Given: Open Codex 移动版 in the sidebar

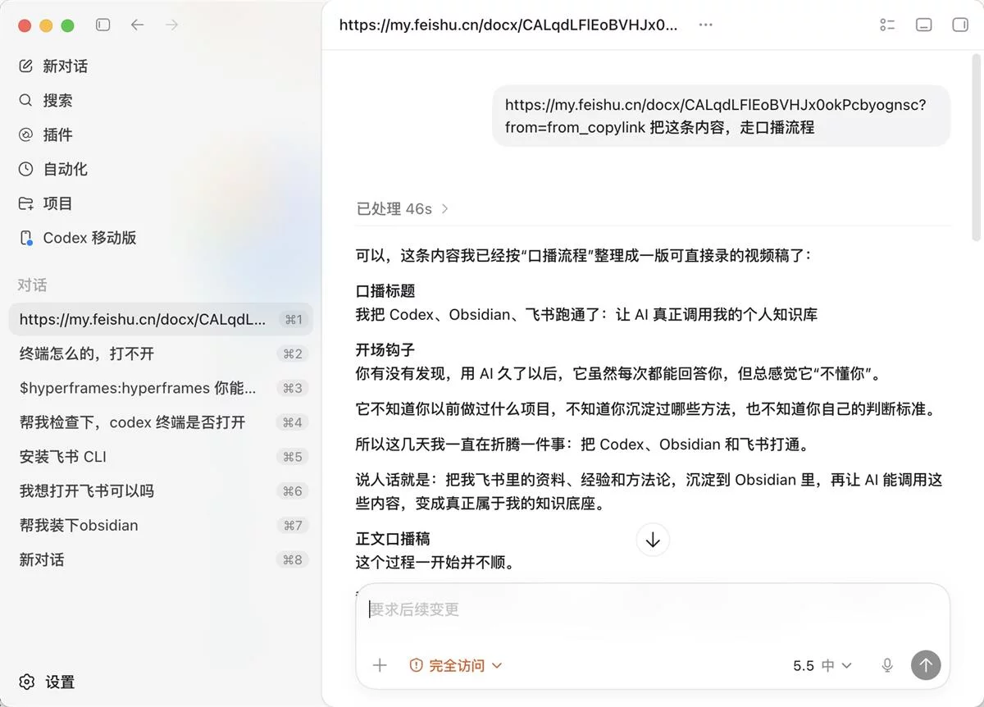Looking at the screenshot, I should click(x=90, y=239).
